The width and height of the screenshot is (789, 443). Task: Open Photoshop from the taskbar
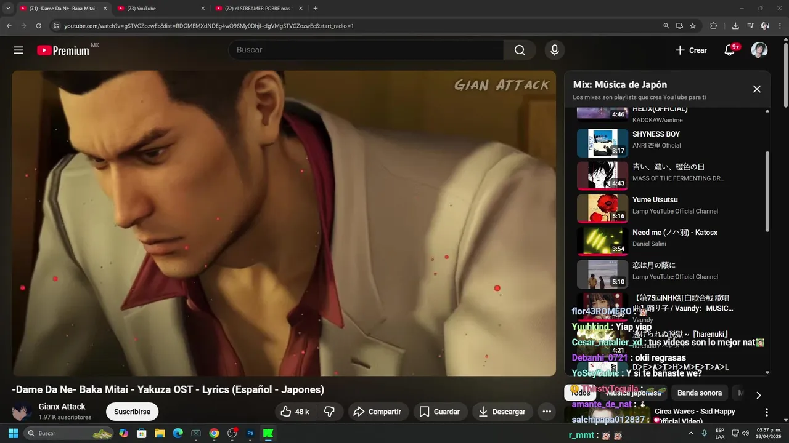pos(250,433)
